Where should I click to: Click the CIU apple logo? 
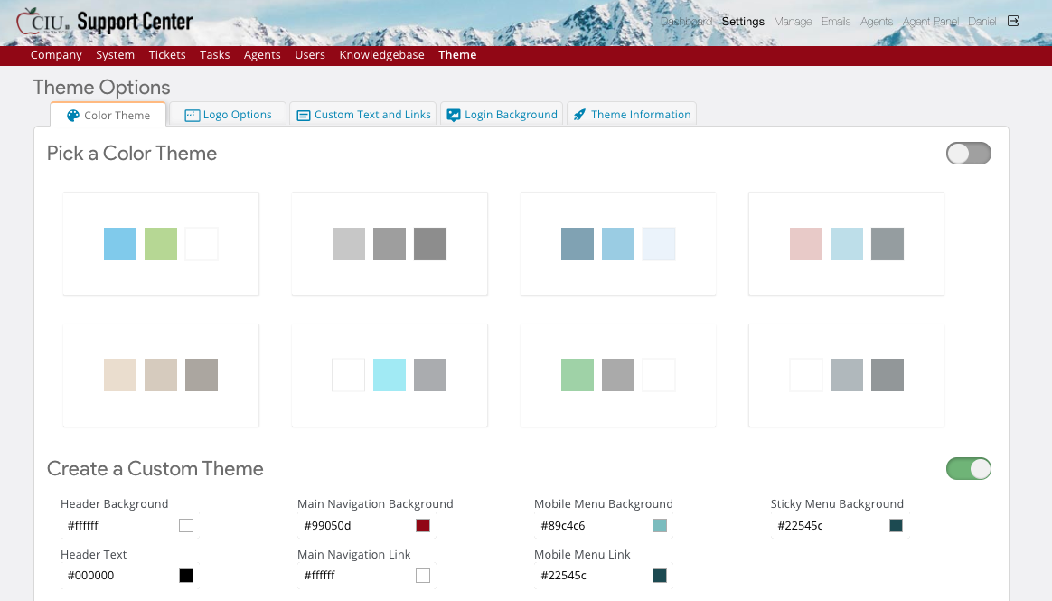pos(27,20)
